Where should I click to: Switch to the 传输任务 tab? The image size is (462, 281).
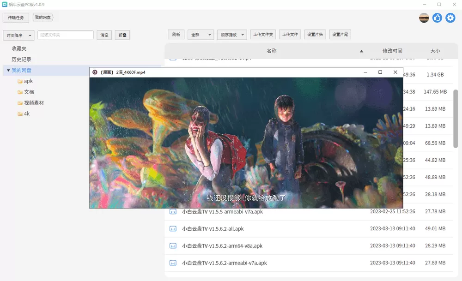[x=16, y=18]
